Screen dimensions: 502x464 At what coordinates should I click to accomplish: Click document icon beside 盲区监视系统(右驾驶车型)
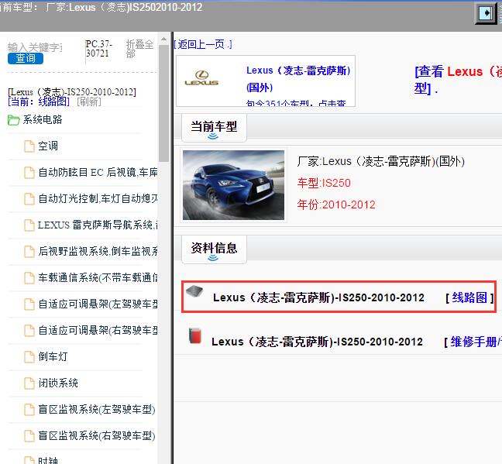point(29,436)
